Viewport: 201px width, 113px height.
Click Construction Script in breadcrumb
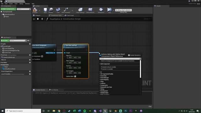[x=72, y=19]
